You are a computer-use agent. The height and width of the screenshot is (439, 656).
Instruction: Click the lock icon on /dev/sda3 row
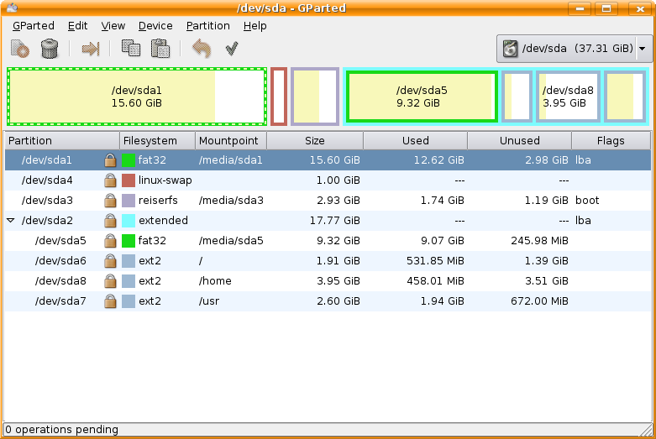point(110,201)
